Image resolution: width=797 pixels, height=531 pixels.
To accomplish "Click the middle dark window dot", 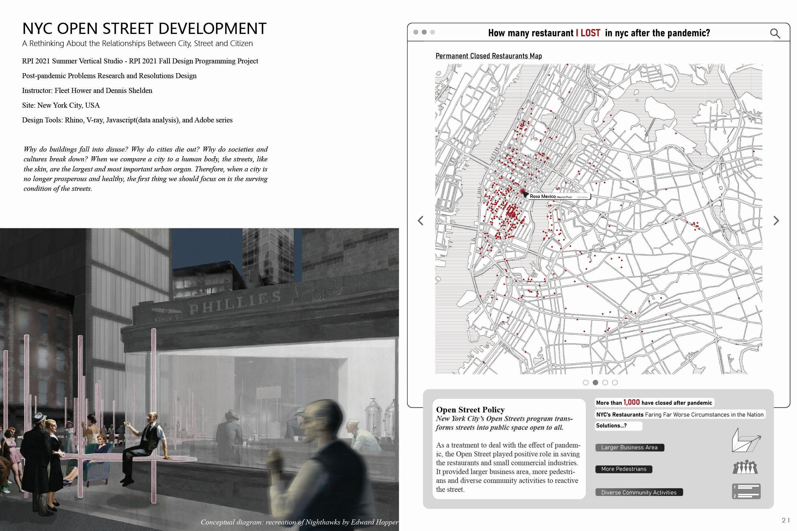I will 424,32.
